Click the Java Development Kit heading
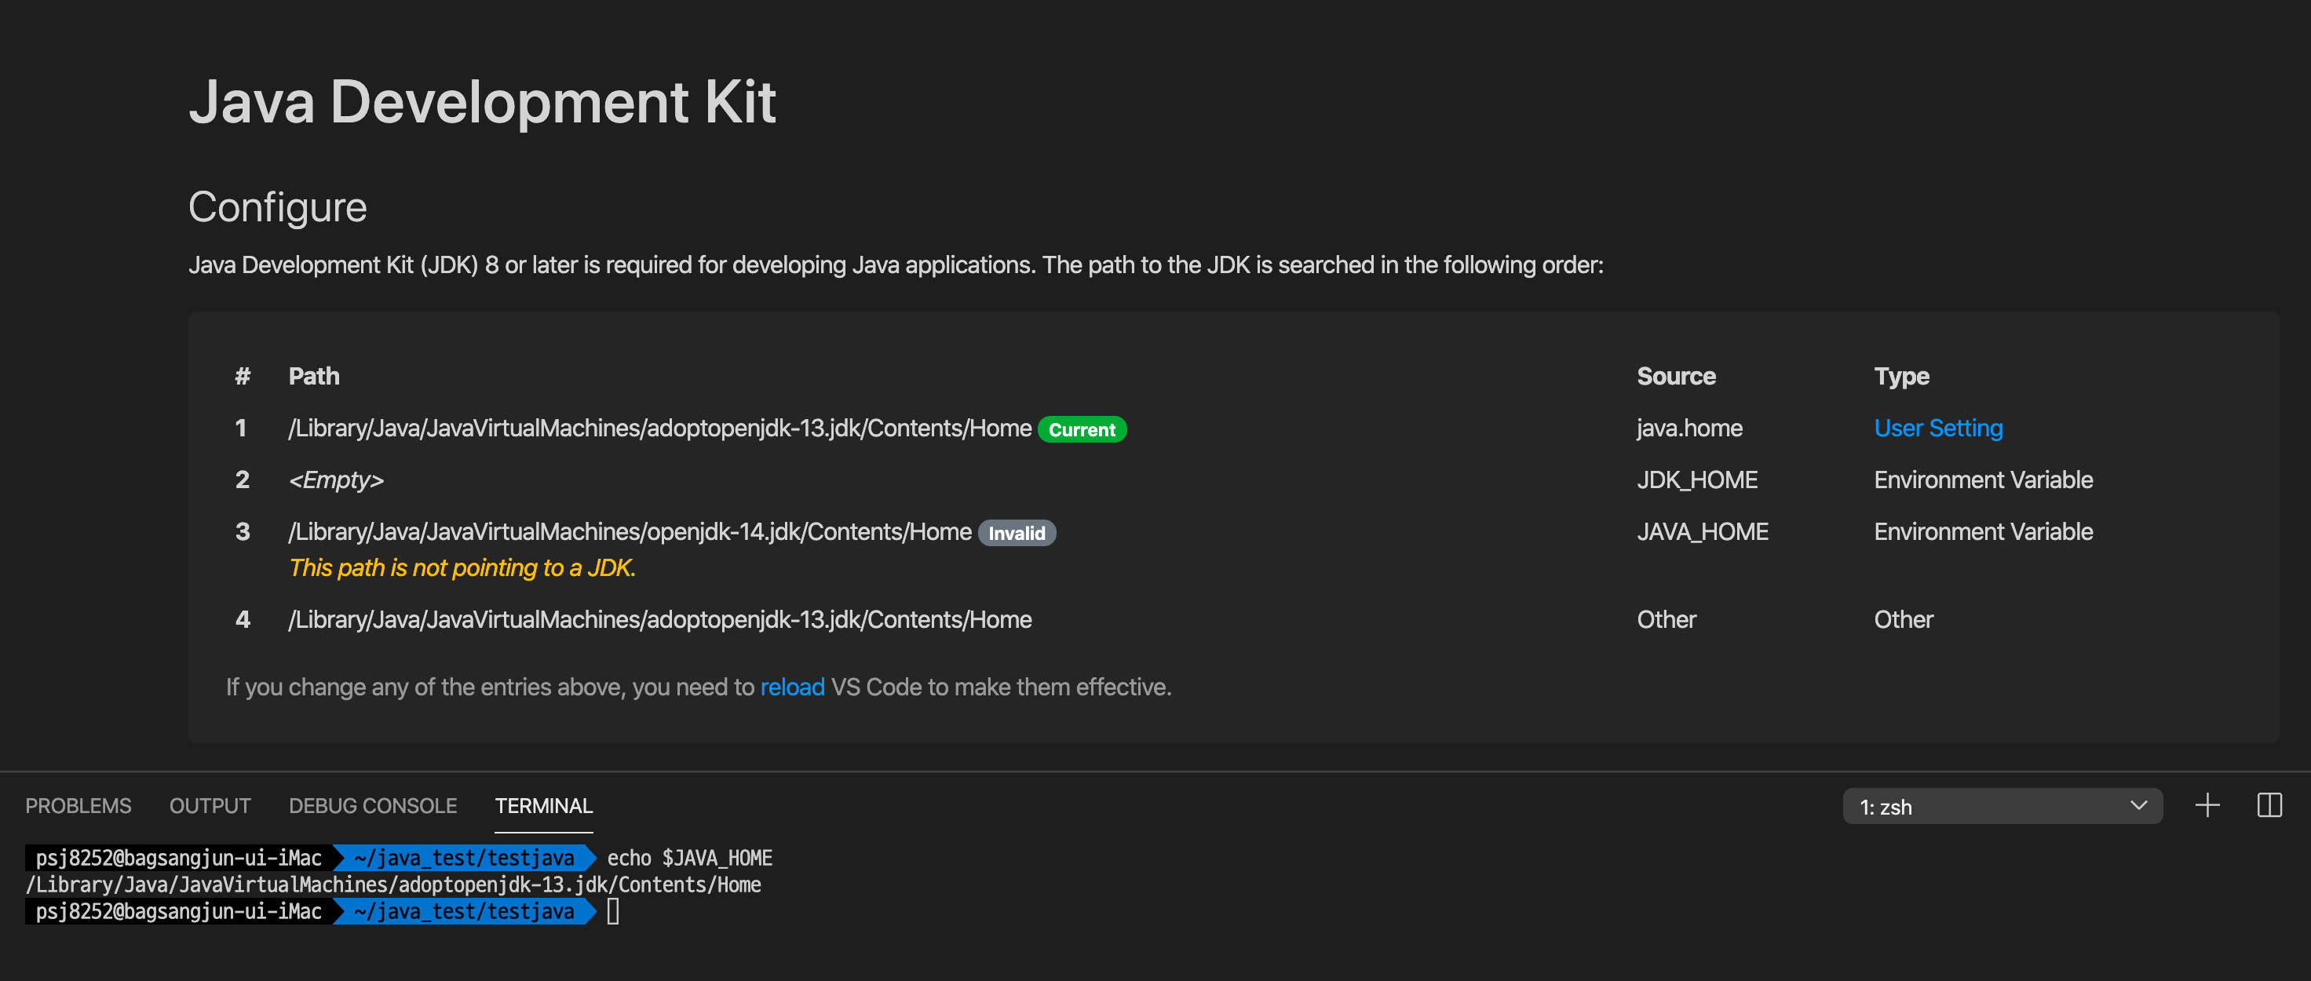This screenshot has width=2311, height=981. click(482, 101)
